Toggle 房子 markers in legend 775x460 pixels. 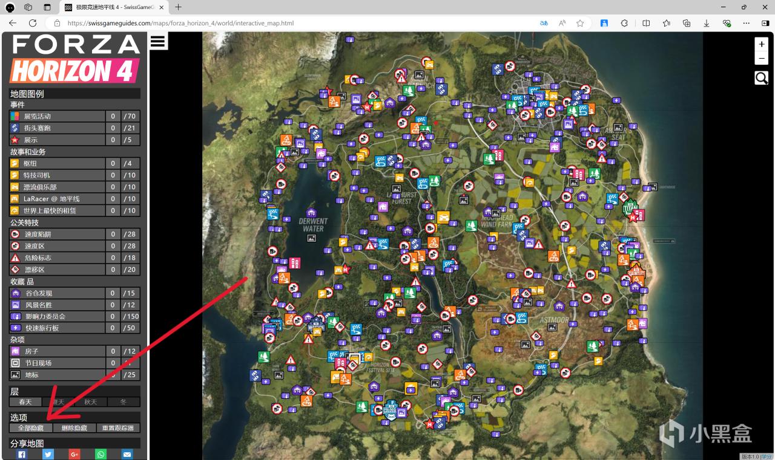pos(75,351)
